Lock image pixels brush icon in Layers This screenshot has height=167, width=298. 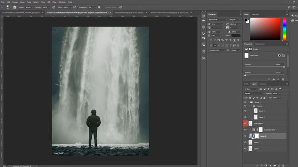pyautogui.click(x=253, y=98)
